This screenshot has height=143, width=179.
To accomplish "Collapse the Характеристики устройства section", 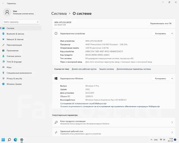I will tap(172, 34).
